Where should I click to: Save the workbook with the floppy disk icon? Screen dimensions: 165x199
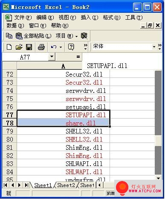(29, 47)
